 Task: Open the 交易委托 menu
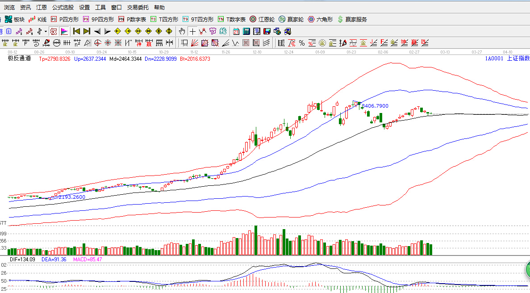coord(139,8)
